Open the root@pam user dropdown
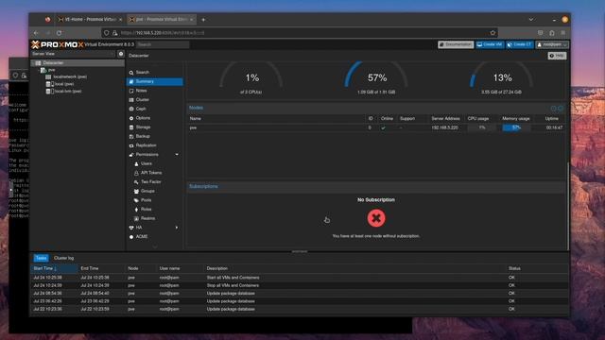The image size is (605, 340). 552,44
